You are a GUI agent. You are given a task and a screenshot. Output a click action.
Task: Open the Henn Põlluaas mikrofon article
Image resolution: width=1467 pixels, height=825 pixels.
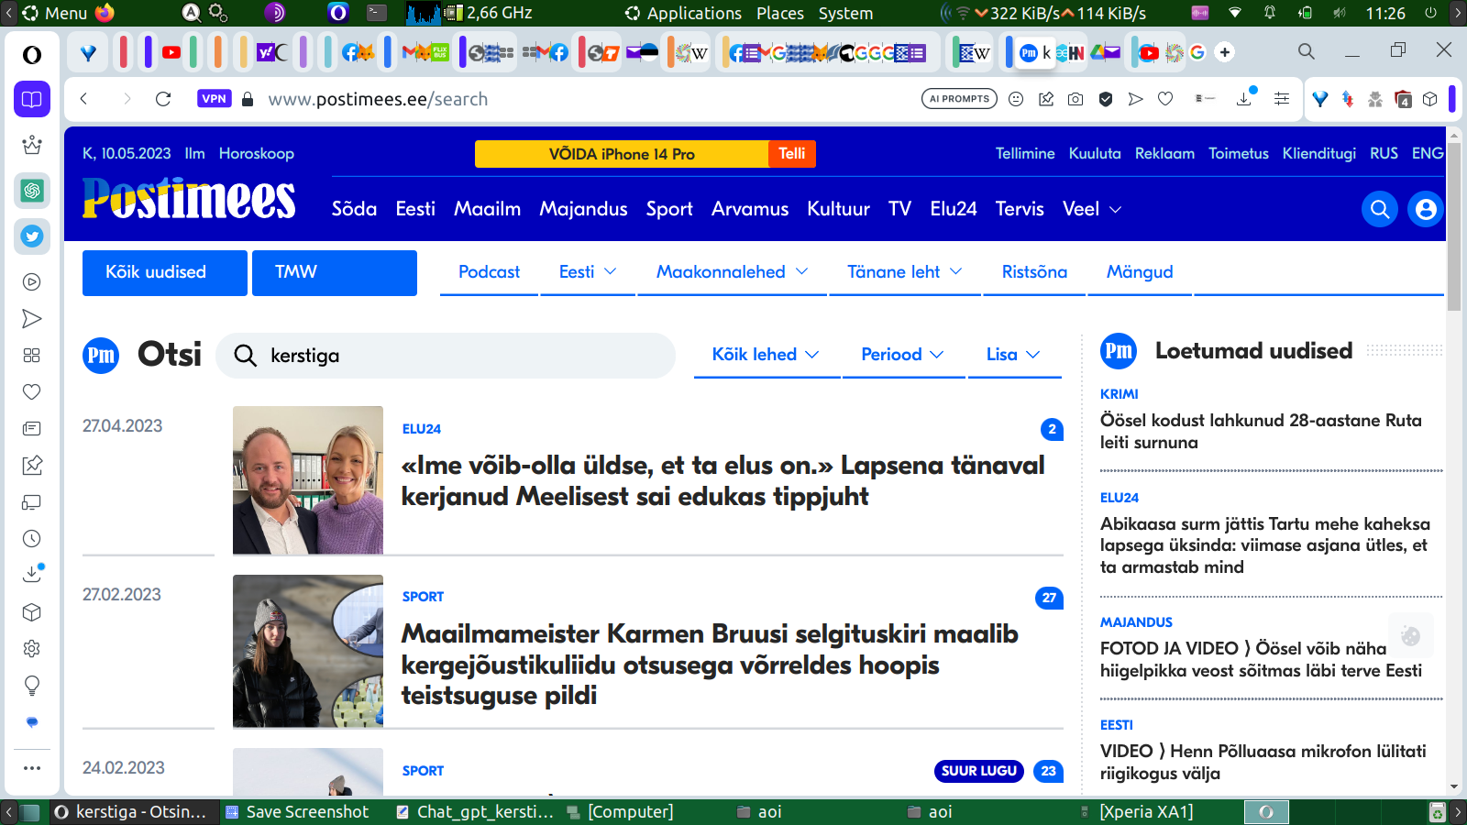[x=1263, y=762]
